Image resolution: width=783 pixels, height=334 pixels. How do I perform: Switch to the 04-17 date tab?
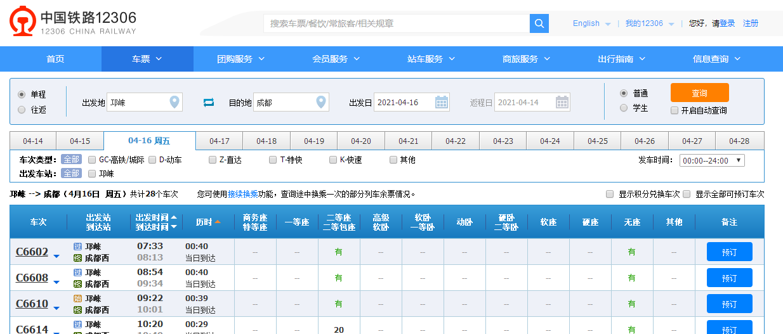[219, 141]
